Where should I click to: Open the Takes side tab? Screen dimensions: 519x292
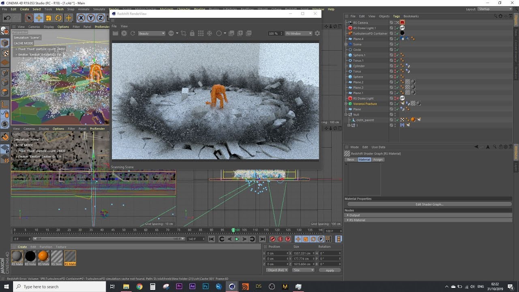point(516,32)
